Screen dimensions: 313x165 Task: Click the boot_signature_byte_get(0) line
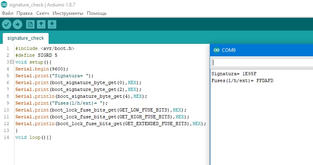pyautogui.click(x=78, y=82)
